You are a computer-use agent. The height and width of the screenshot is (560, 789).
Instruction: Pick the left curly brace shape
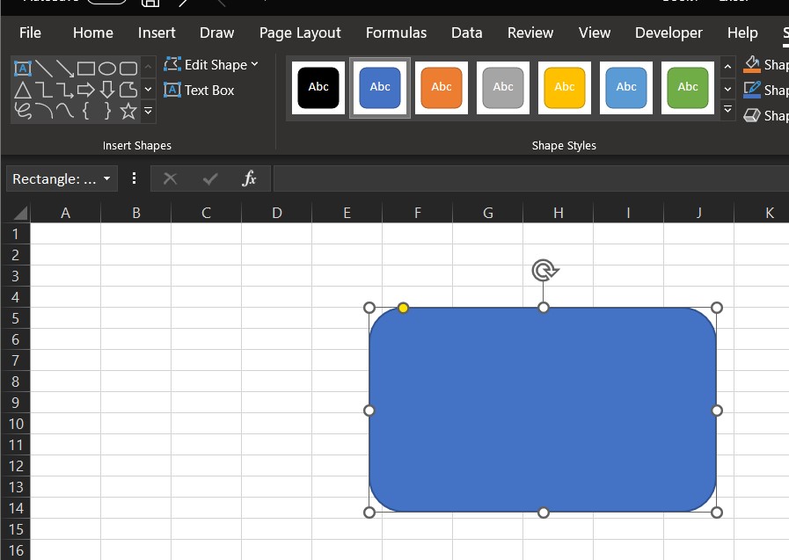pyautogui.click(x=86, y=111)
